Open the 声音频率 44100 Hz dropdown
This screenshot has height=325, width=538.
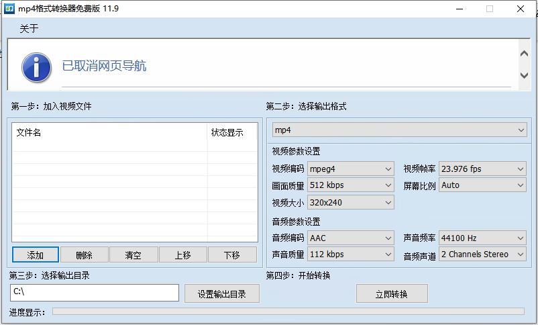pos(482,238)
